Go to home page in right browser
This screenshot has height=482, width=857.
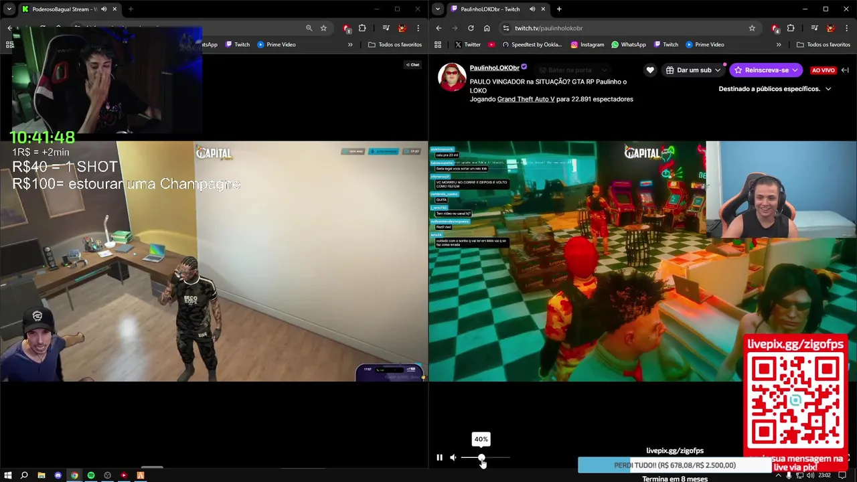click(x=487, y=28)
